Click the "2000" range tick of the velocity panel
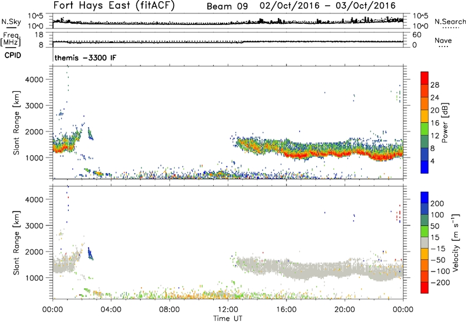Viewport: 466px width, 322px height. (34, 252)
